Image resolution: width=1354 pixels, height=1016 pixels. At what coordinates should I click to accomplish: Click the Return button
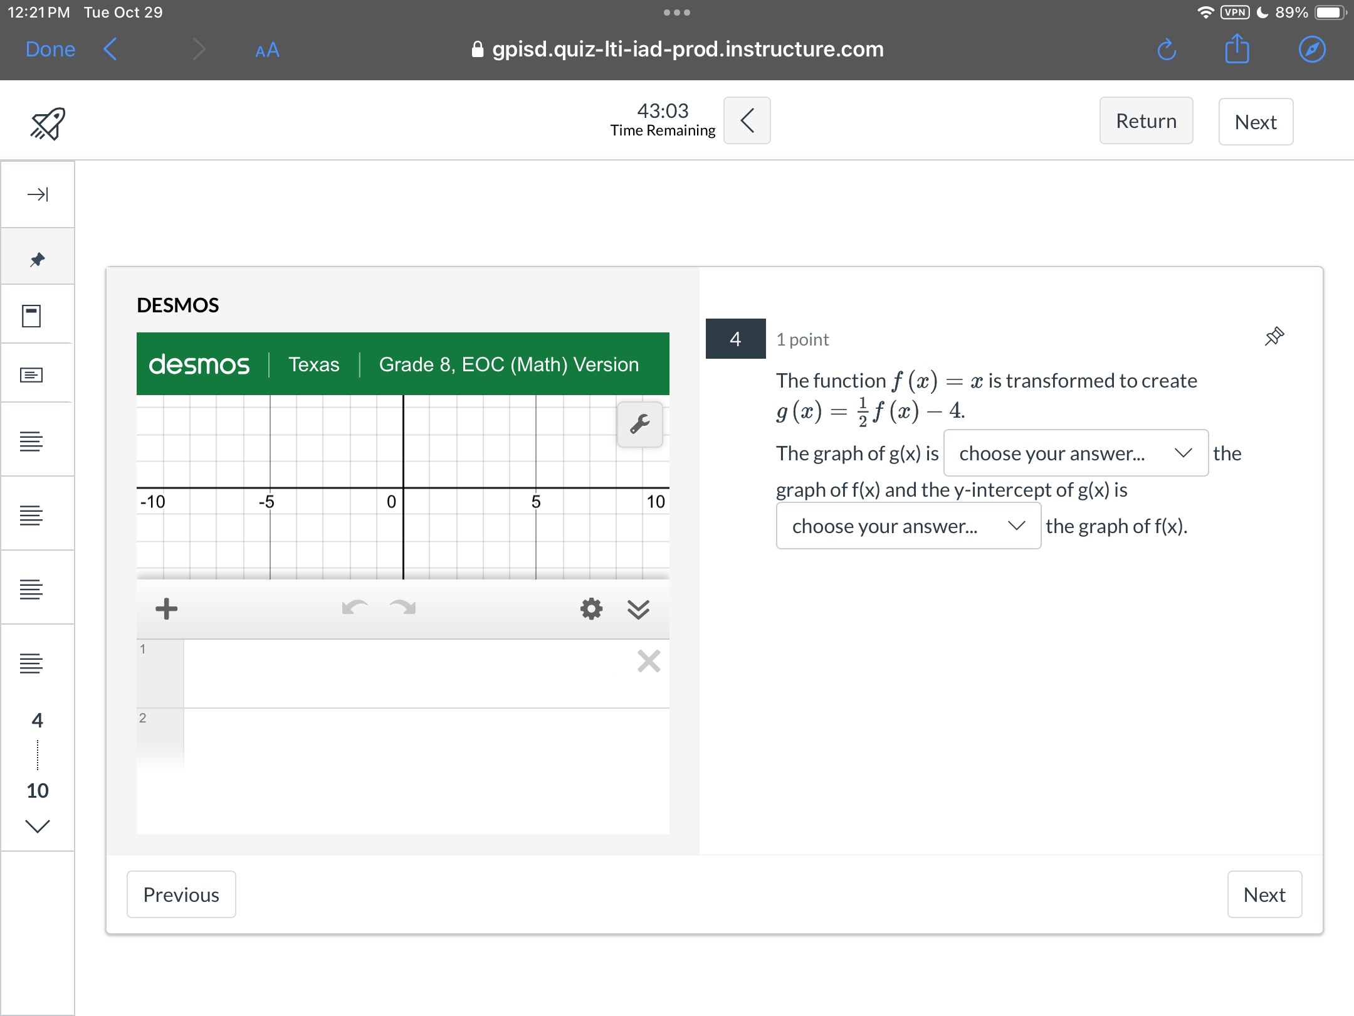coord(1147,120)
